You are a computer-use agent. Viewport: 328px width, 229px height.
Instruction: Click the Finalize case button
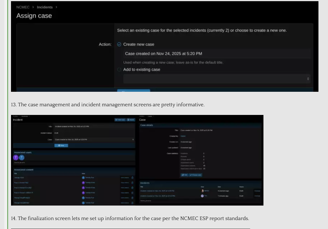[196, 175]
